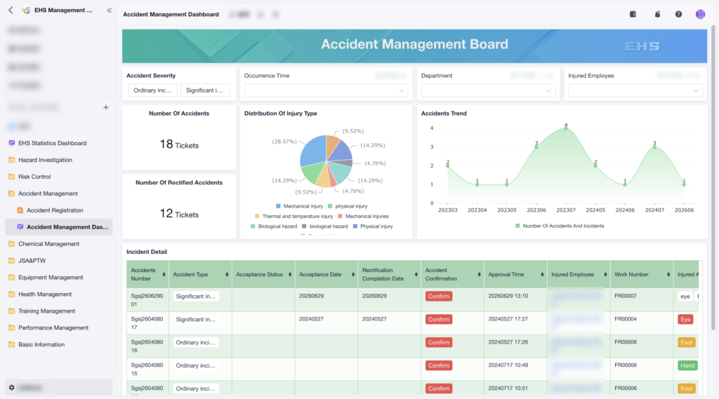Expand the Injured Employee dropdown
Viewport: 719px width, 399px height.
(x=635, y=90)
